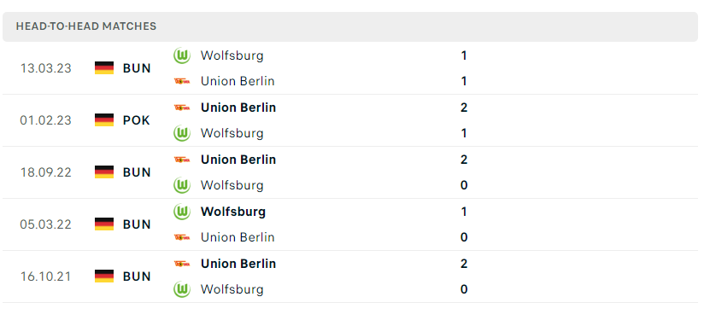Select the POK competition label
The image size is (704, 320).
(x=137, y=120)
